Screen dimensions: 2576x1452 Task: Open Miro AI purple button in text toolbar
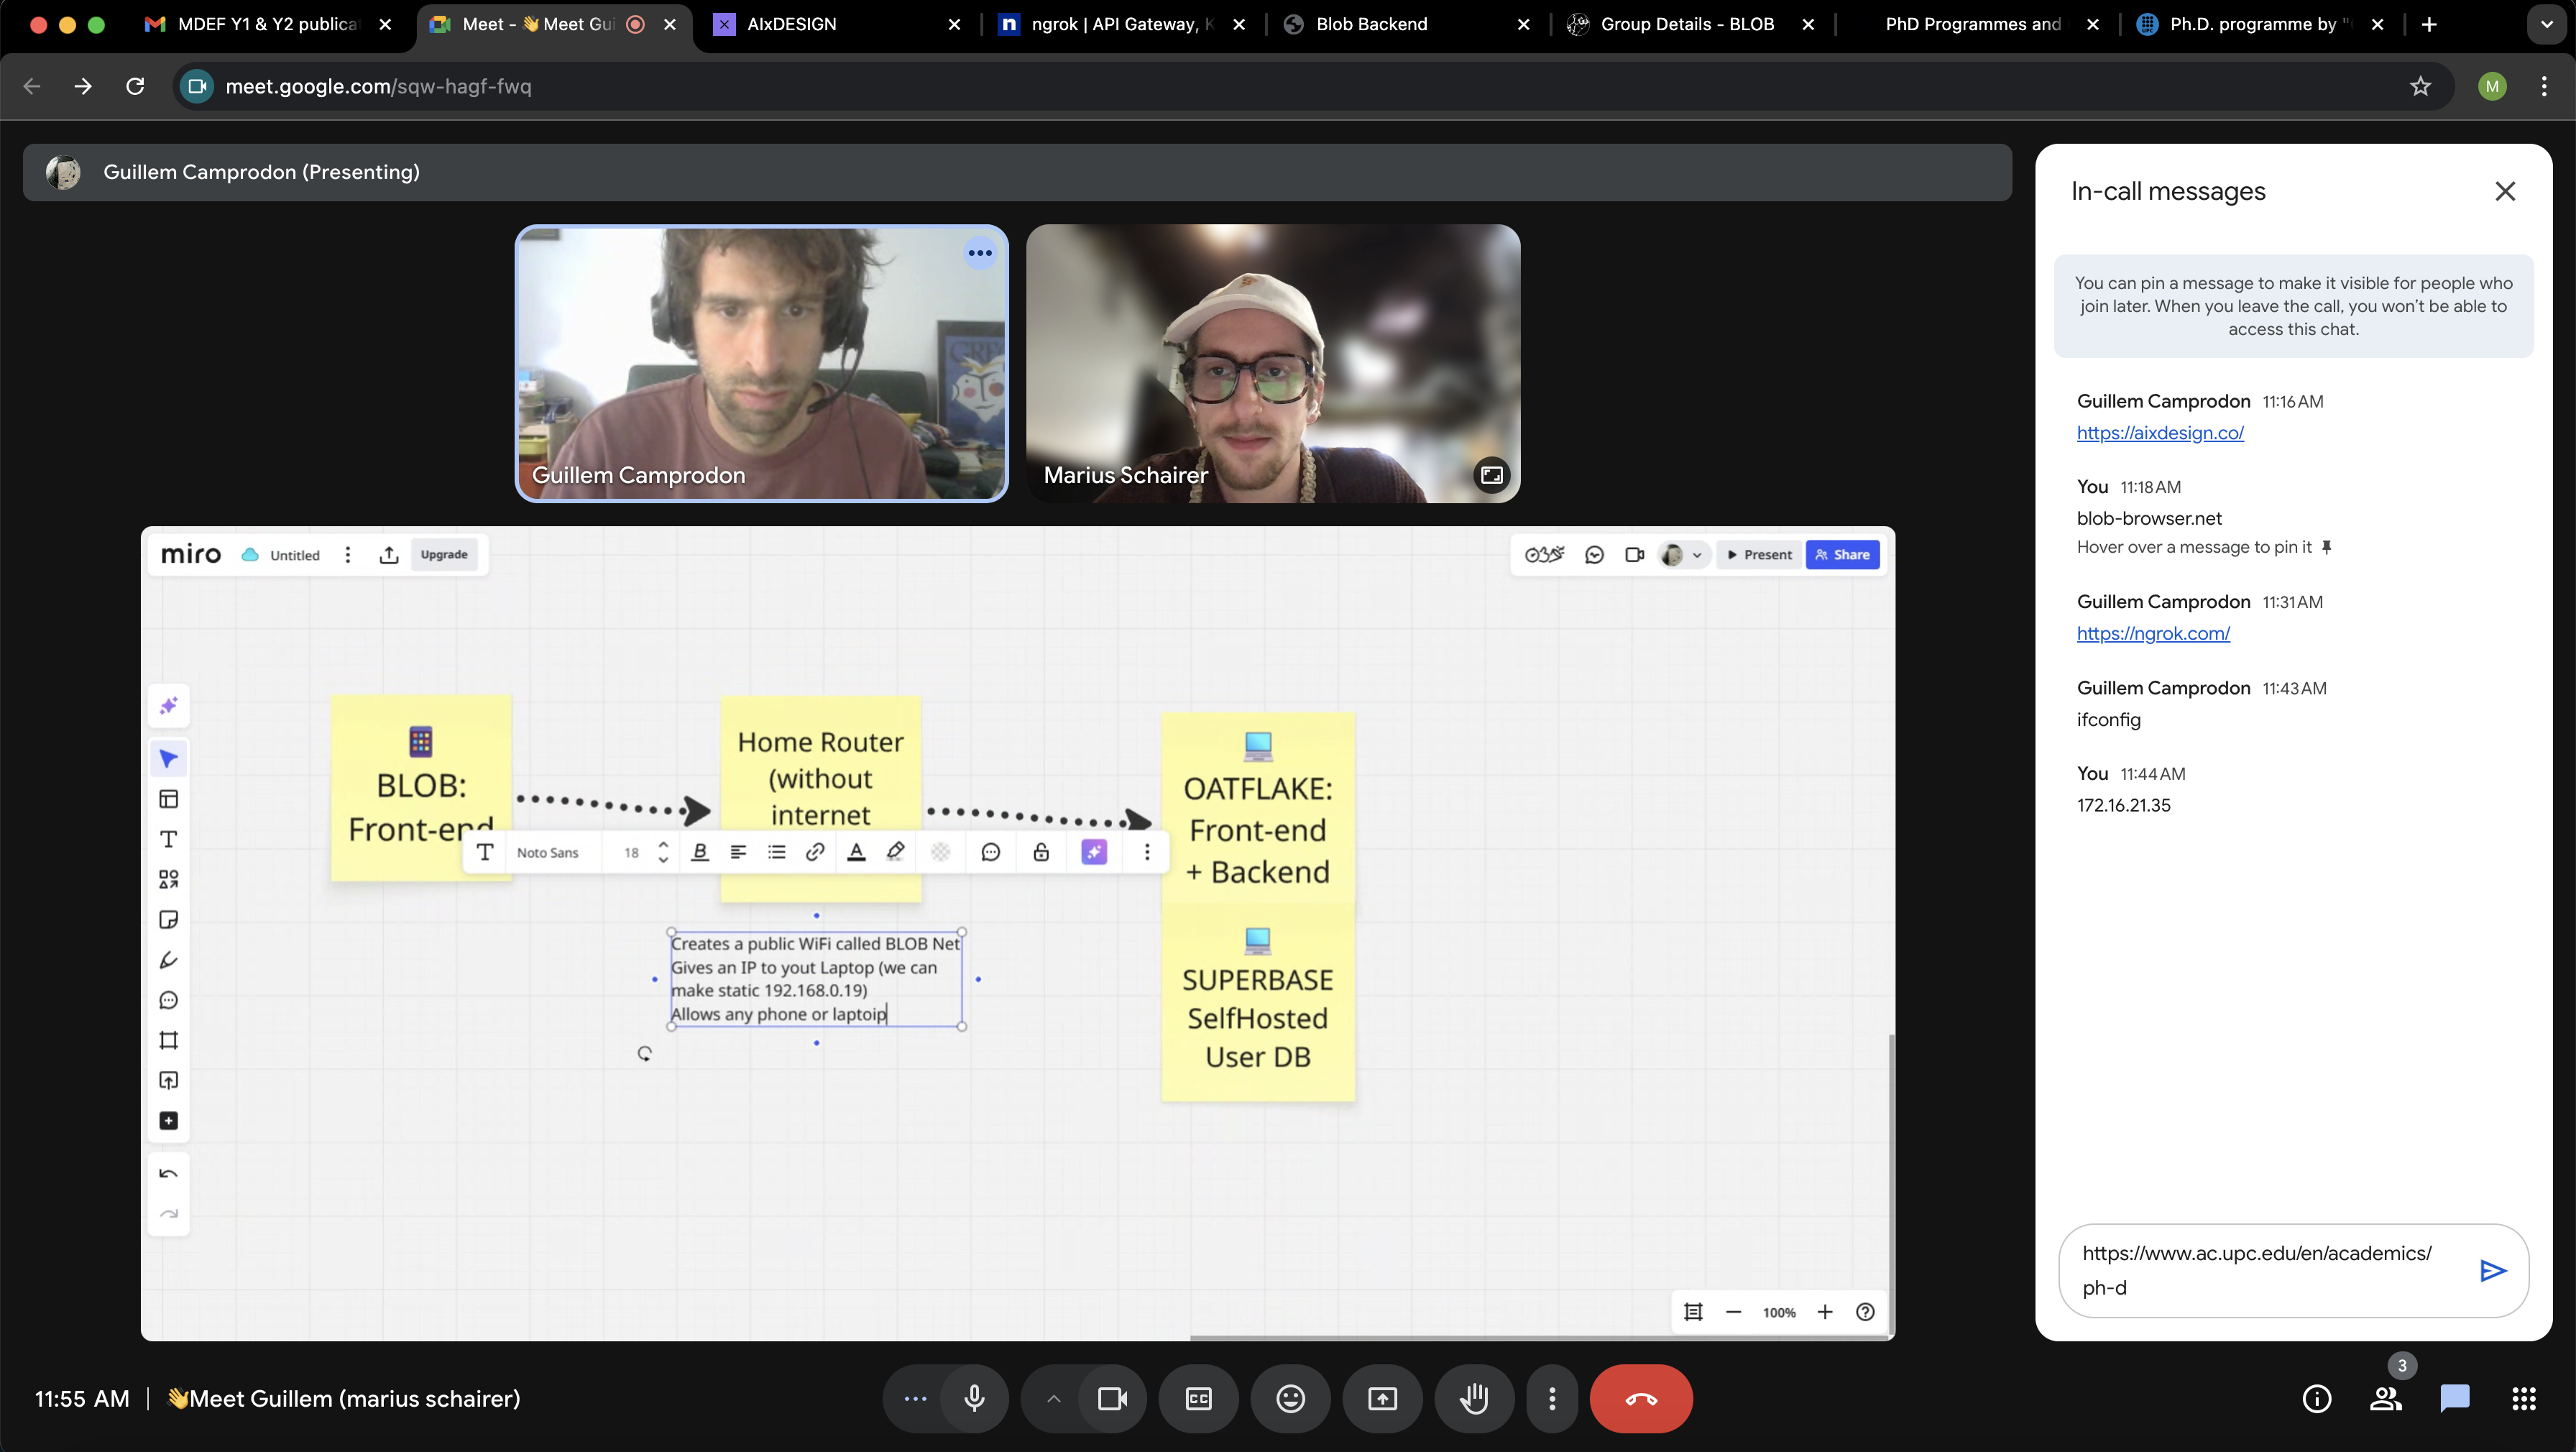pyautogui.click(x=1094, y=852)
